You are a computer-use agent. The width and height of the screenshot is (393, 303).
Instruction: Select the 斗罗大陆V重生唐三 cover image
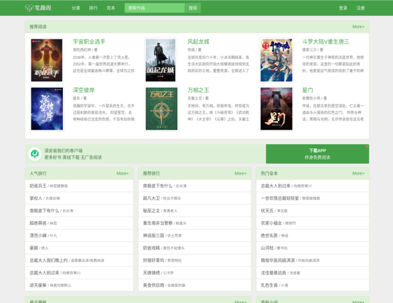point(276,60)
